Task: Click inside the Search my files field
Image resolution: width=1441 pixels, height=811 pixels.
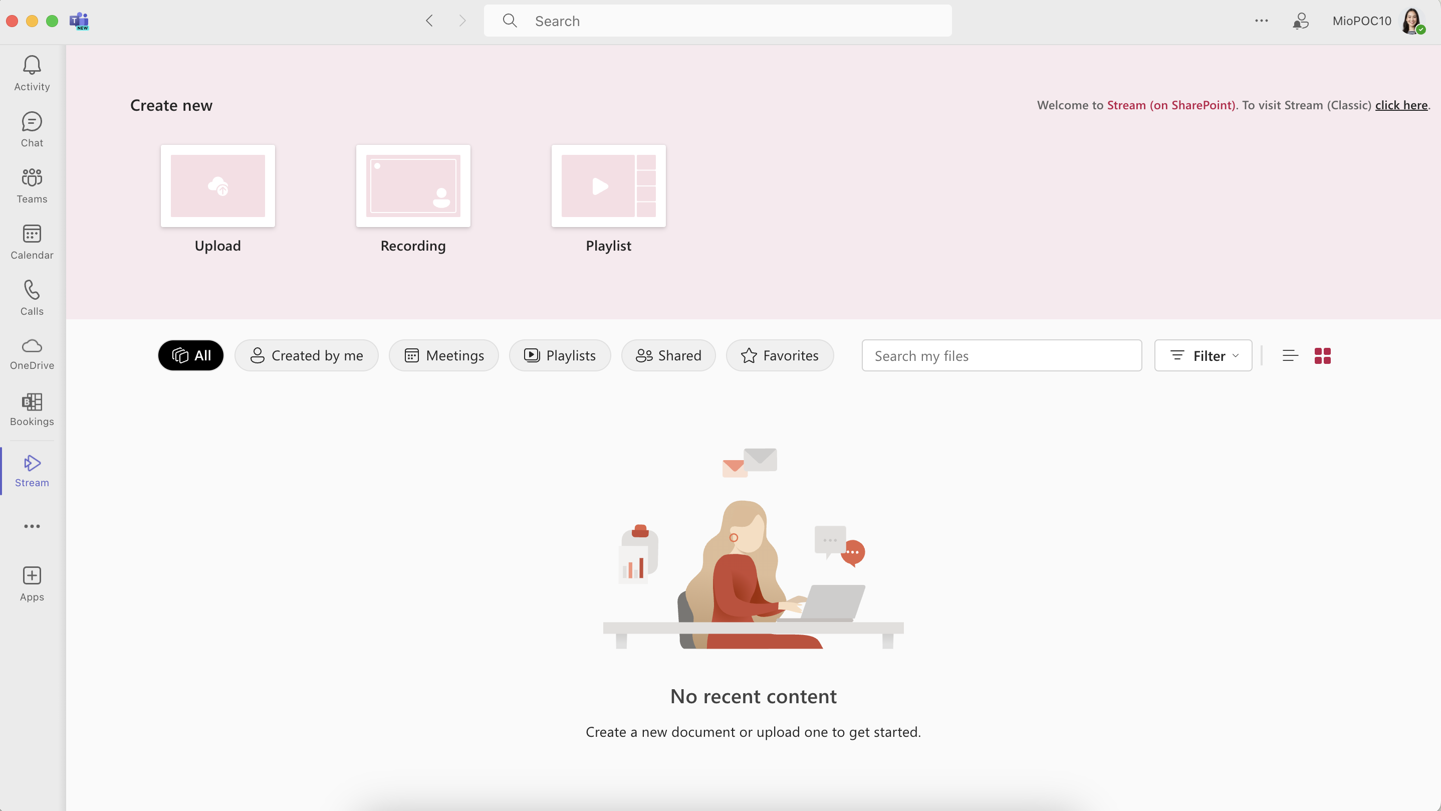Action: [1001, 355]
